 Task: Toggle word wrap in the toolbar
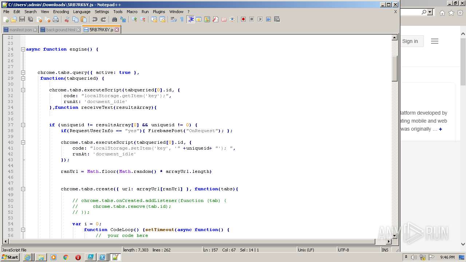174,19
